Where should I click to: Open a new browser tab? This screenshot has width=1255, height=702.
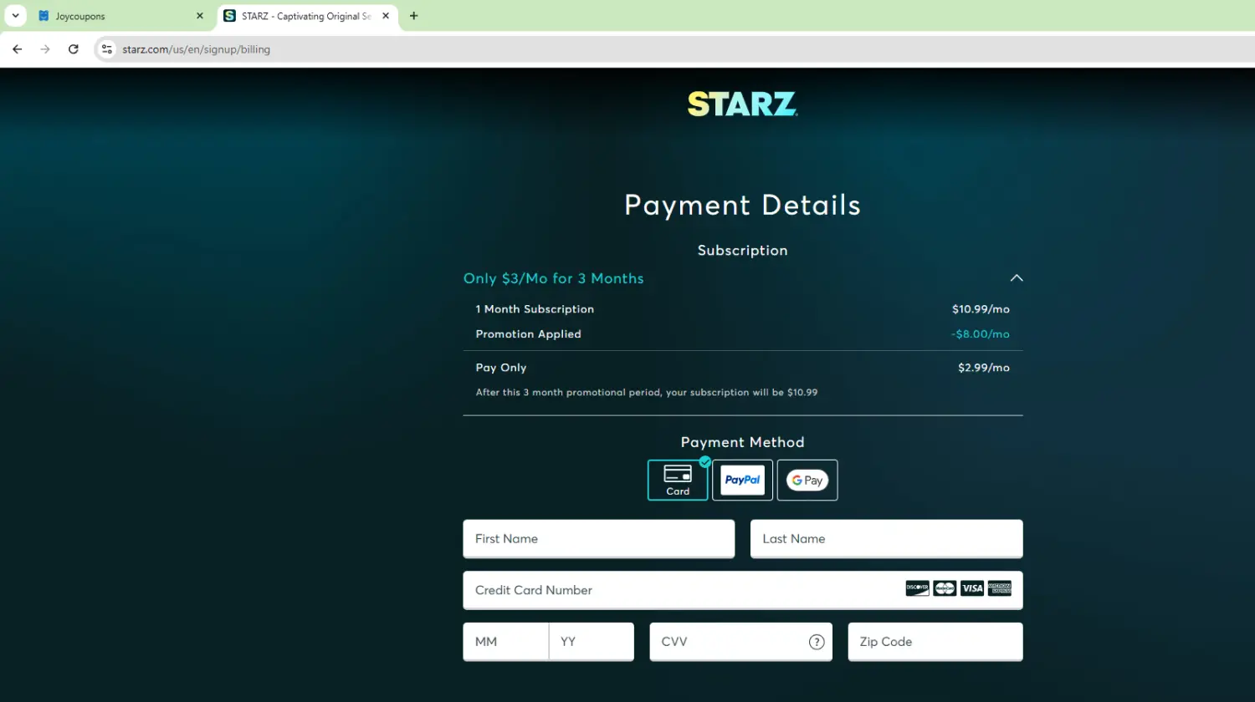click(x=413, y=16)
